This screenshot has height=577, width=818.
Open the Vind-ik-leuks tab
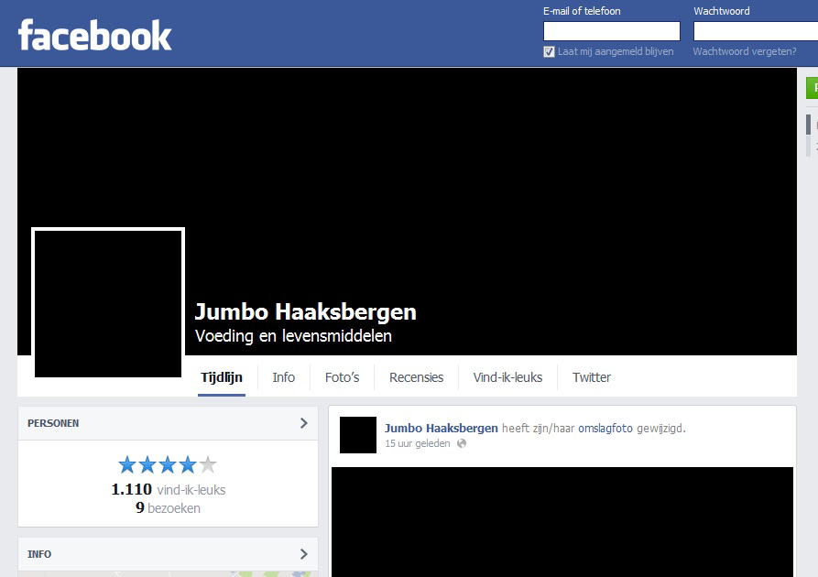tap(507, 377)
